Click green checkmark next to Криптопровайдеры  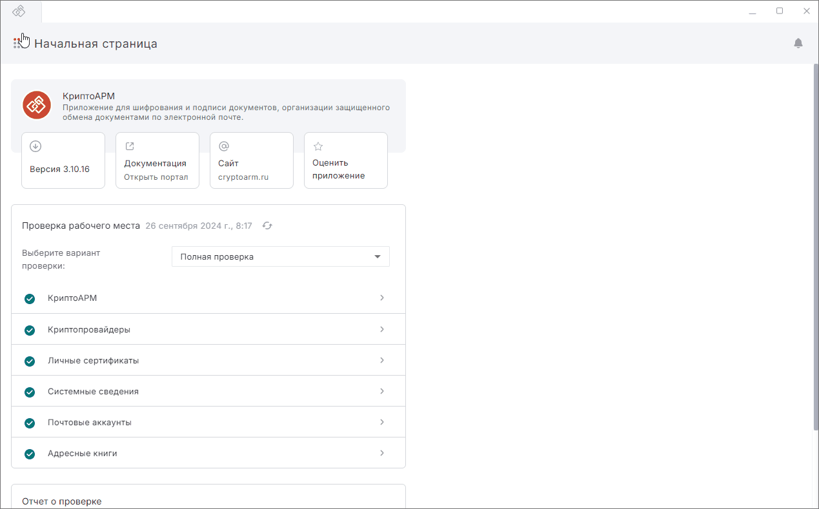(x=30, y=330)
